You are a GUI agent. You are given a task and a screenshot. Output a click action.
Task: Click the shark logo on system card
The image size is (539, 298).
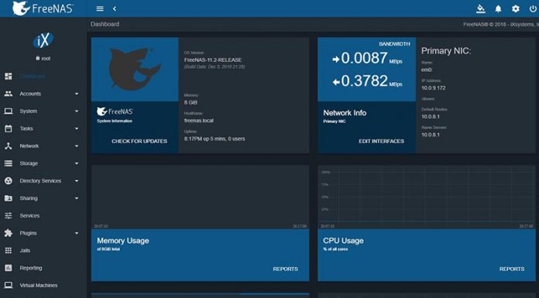tap(135, 69)
